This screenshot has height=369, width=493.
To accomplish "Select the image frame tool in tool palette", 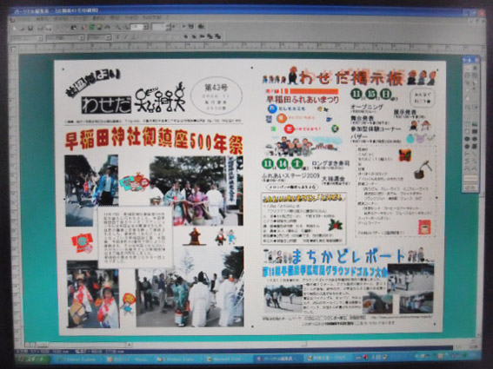I will [475, 124].
